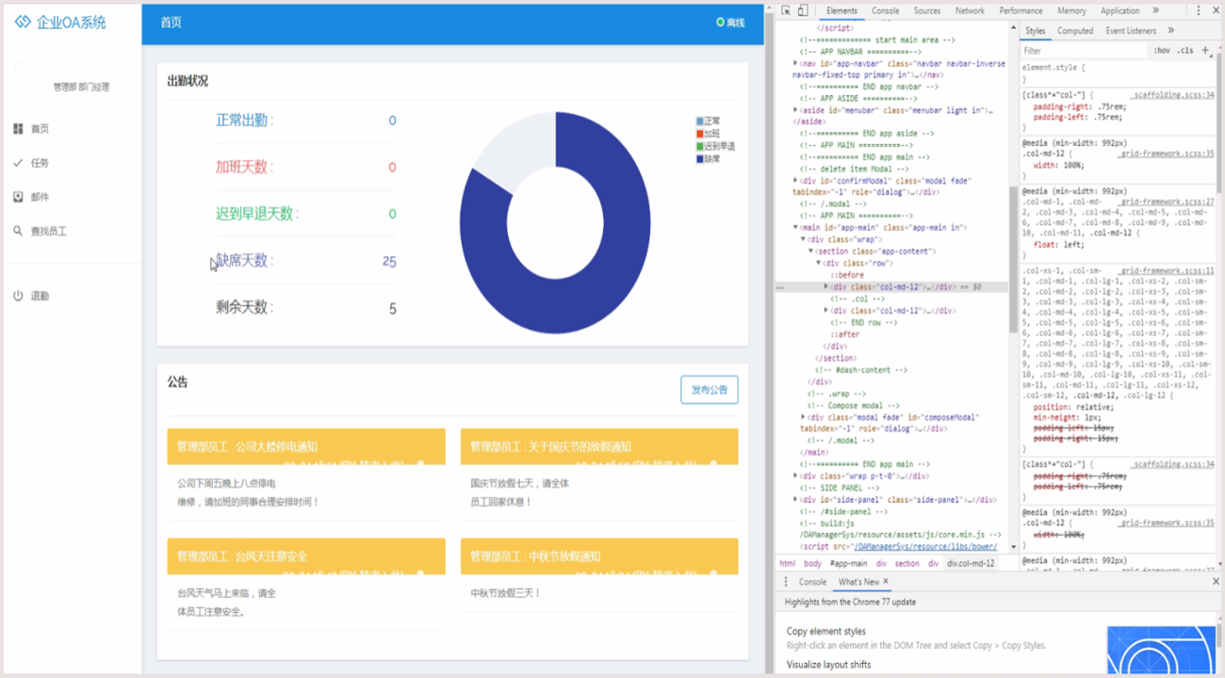Toggle the DevTools device toolbar icon
Image resolution: width=1225 pixels, height=678 pixels.
803,11
